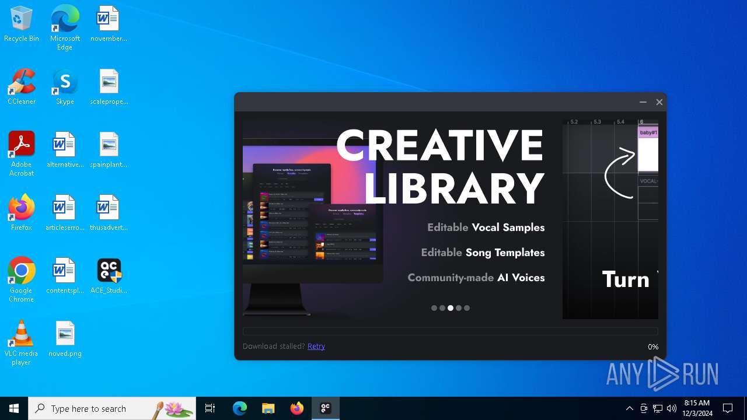Open CCleaner desktop shortcut
Image resolution: width=747 pixels, height=420 pixels.
coord(22,87)
